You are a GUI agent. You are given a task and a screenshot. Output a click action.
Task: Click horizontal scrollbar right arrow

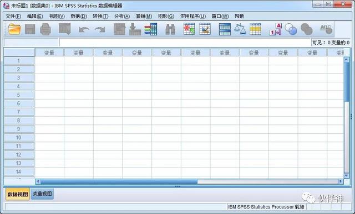pyautogui.click(x=341, y=181)
